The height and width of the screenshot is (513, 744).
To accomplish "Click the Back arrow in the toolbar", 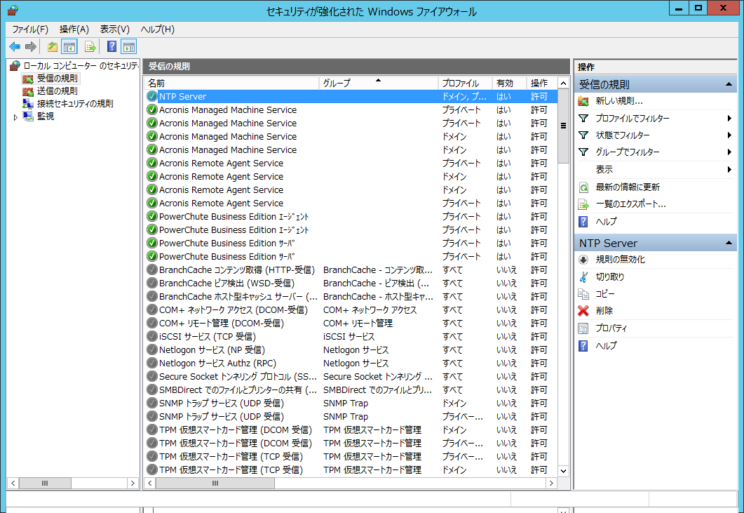I will tap(15, 47).
